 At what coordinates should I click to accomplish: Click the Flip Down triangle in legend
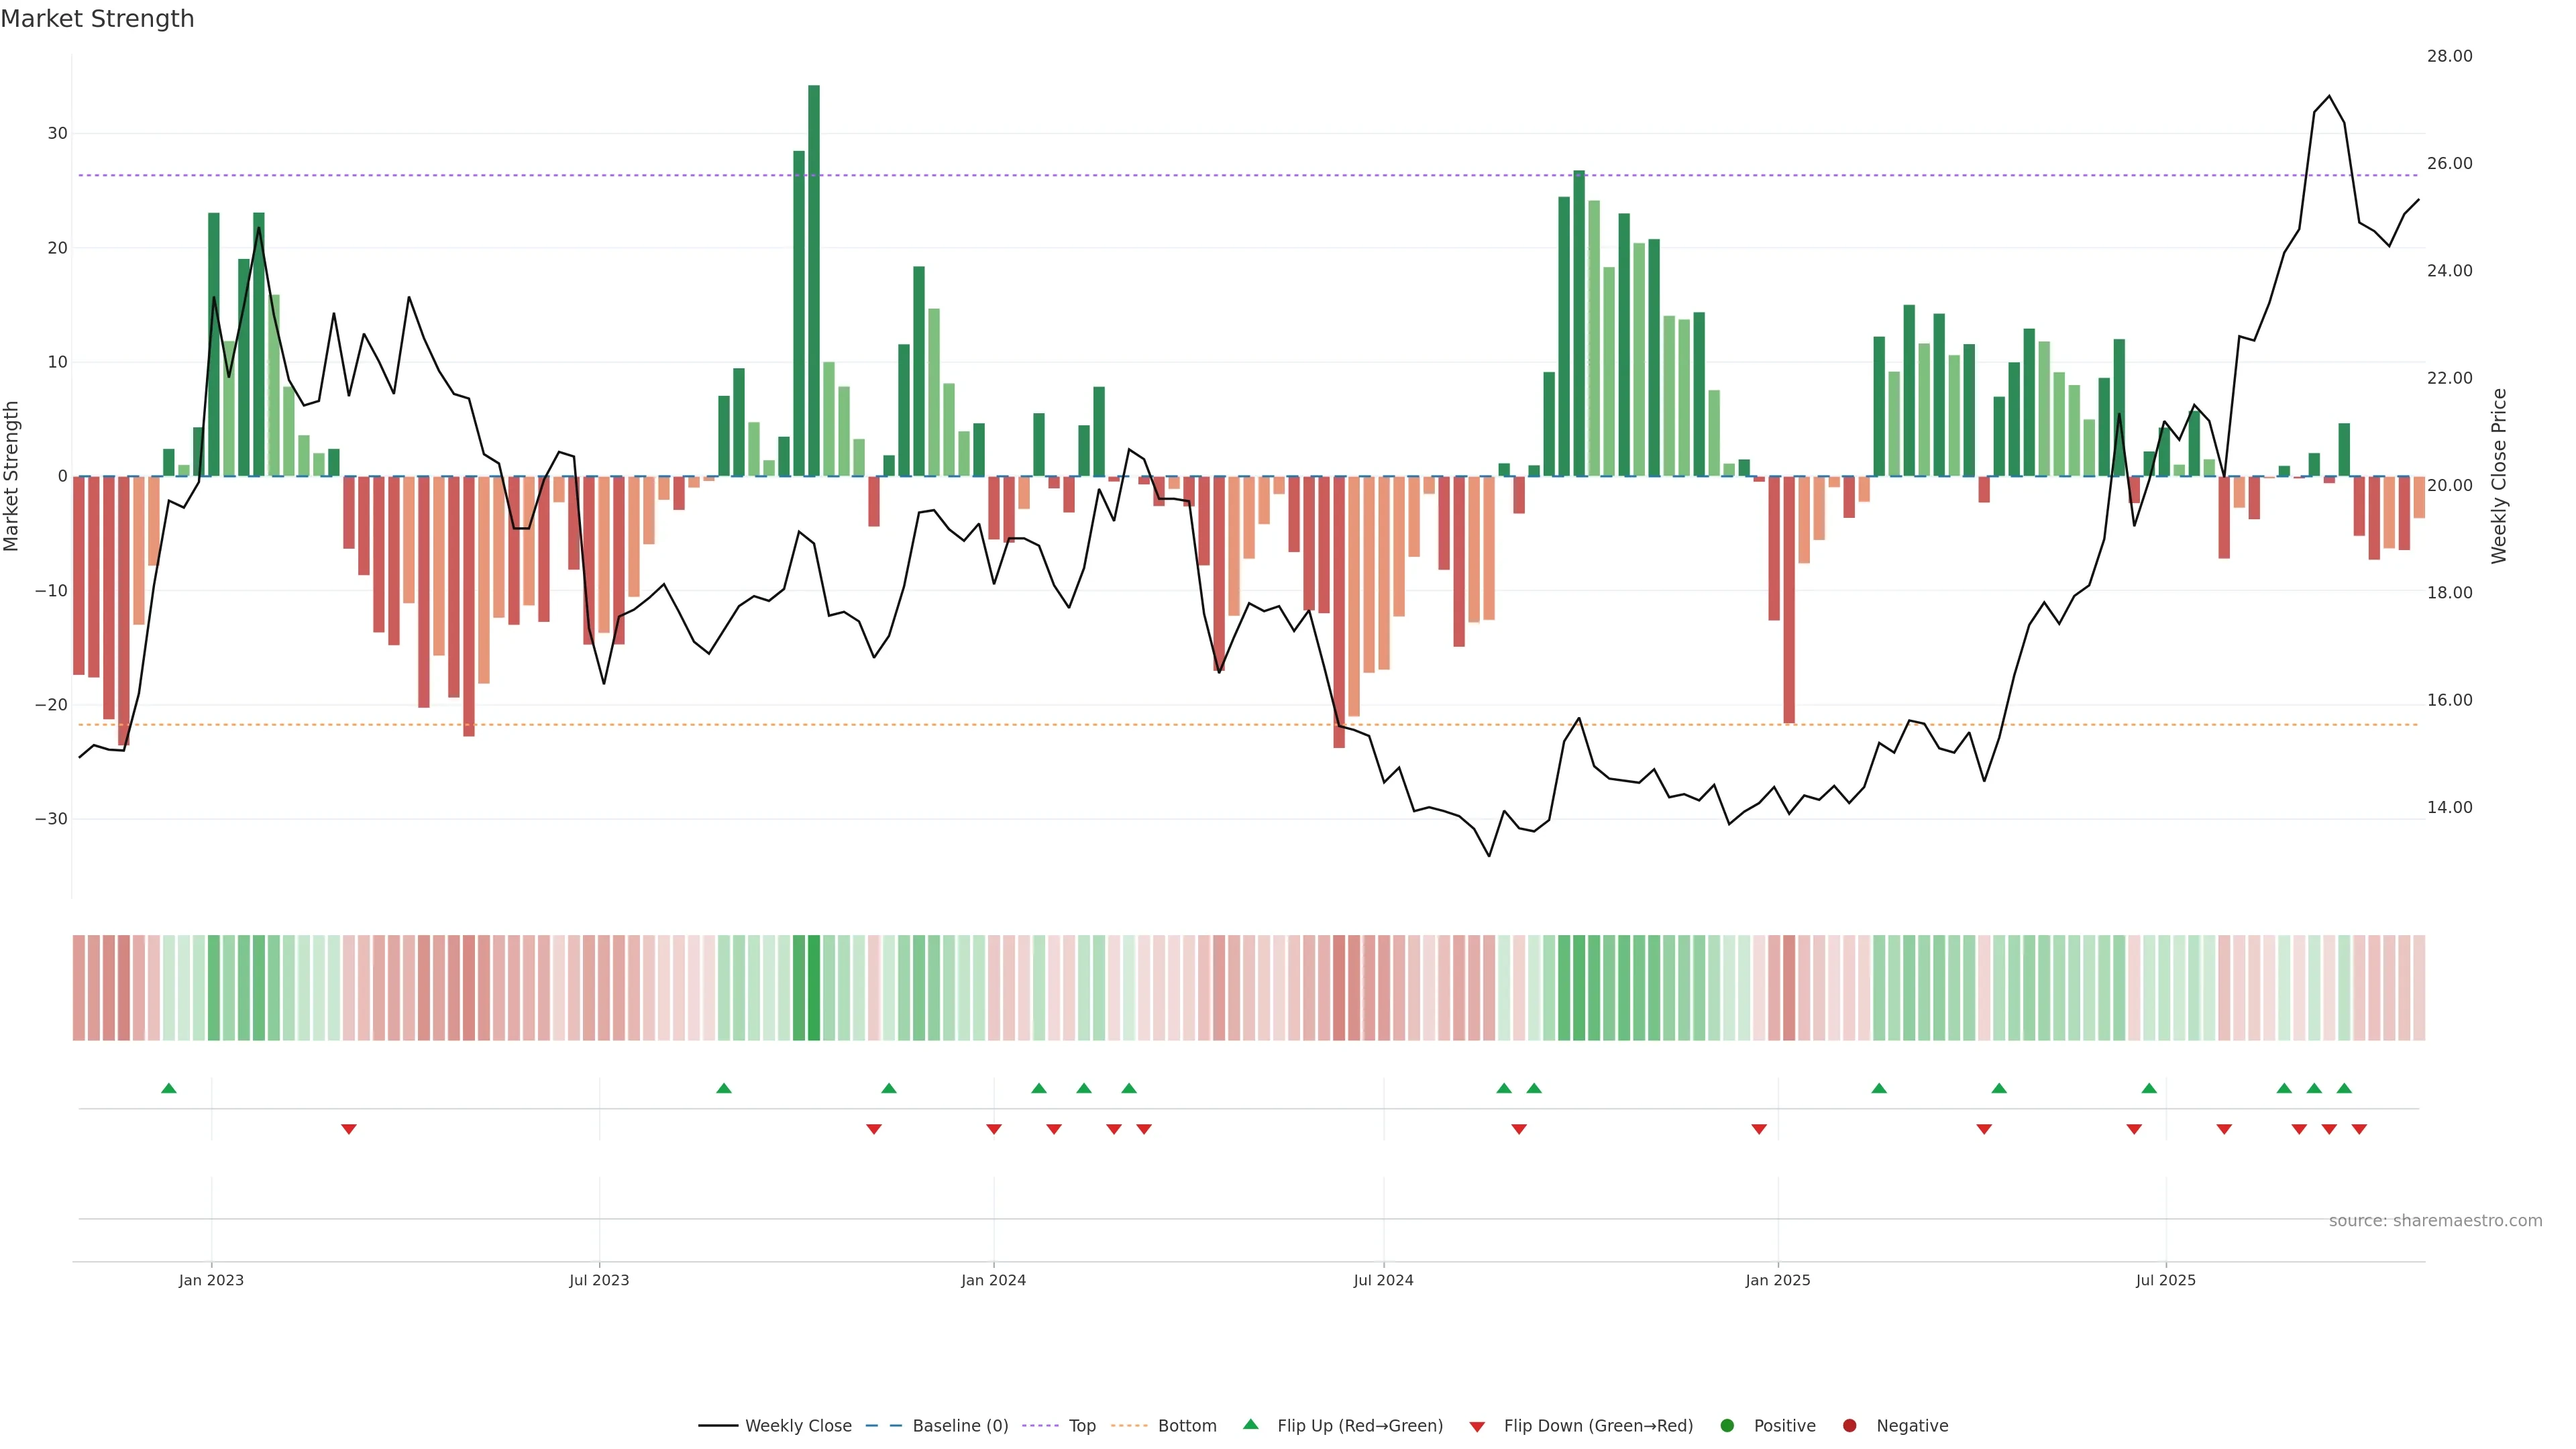pos(1477,1427)
